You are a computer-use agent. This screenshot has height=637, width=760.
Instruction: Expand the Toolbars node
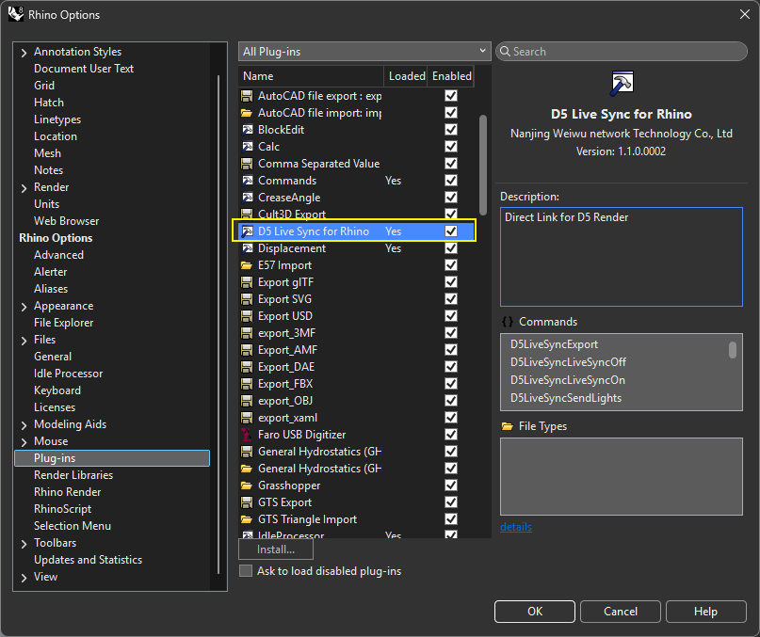click(x=24, y=544)
